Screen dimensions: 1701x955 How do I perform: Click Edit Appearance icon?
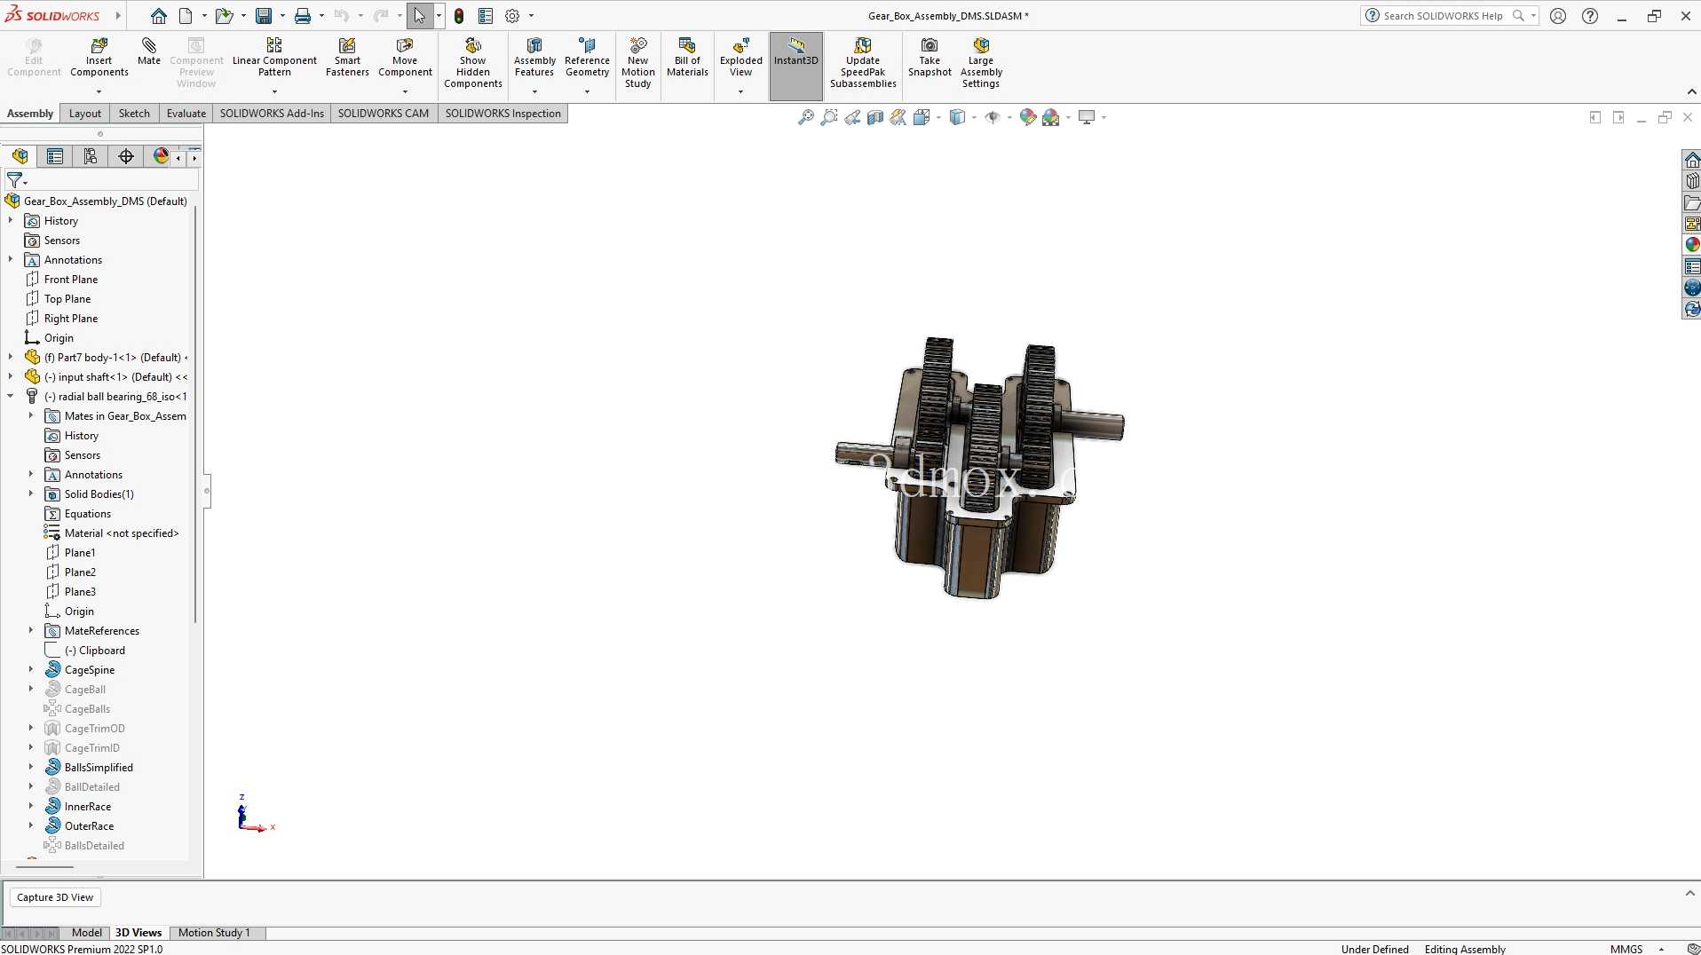pos(1028,117)
